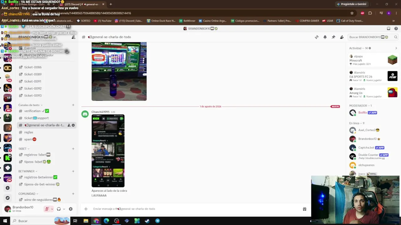Open new browser tab

click(111, 4)
